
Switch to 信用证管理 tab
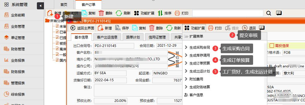coord(157,37)
